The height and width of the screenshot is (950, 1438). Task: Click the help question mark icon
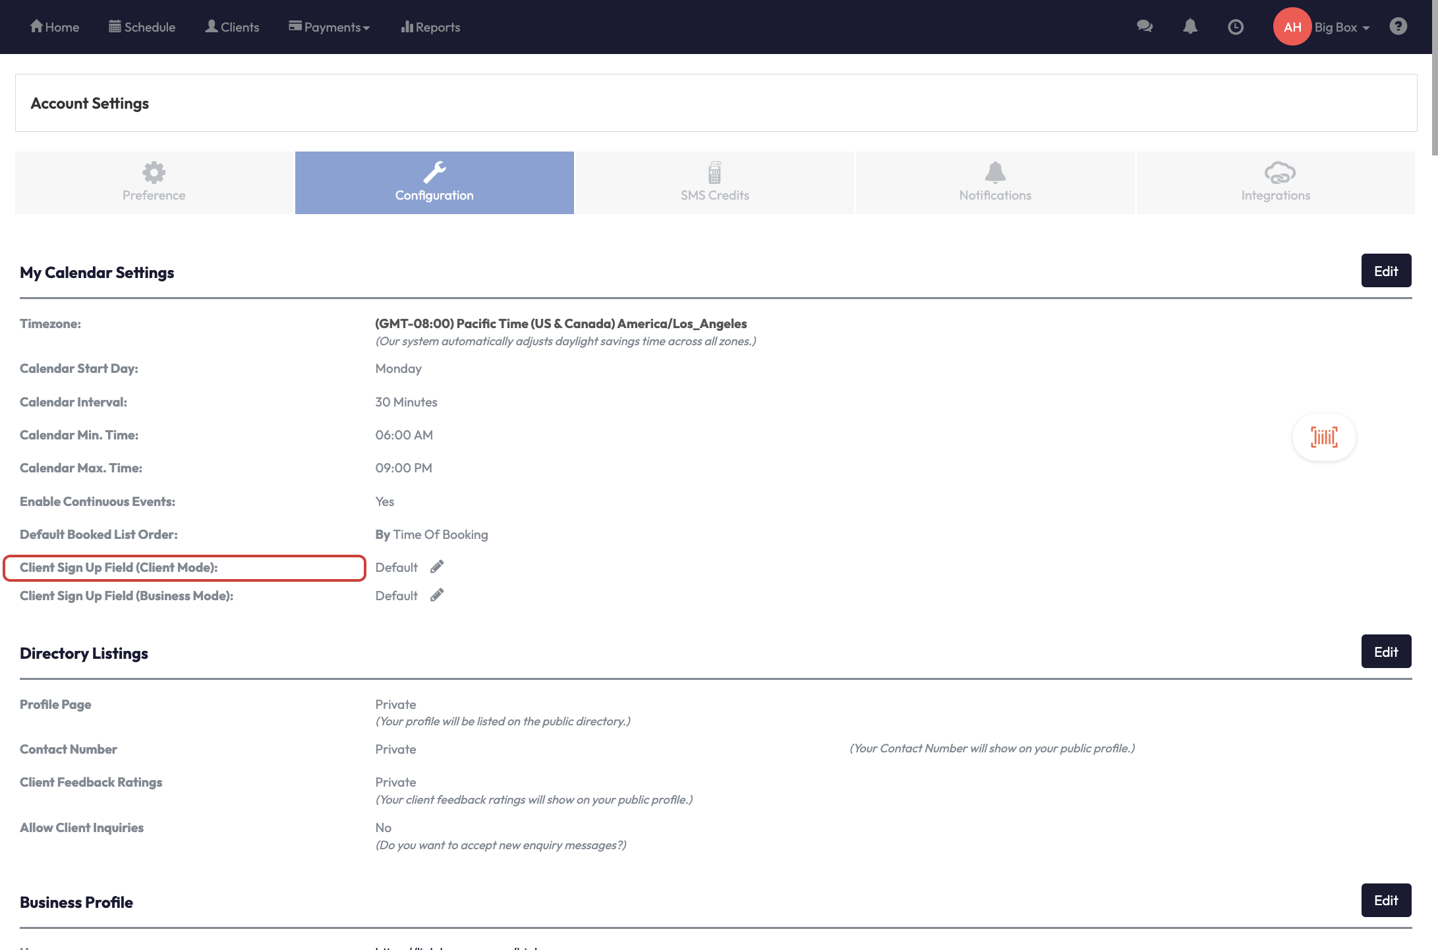(1398, 26)
